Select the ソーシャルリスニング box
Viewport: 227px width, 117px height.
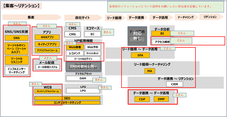coord(16,60)
